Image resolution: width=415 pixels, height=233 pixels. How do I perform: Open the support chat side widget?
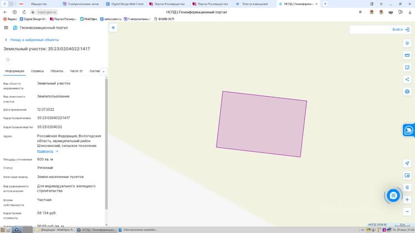pyautogui.click(x=409, y=130)
